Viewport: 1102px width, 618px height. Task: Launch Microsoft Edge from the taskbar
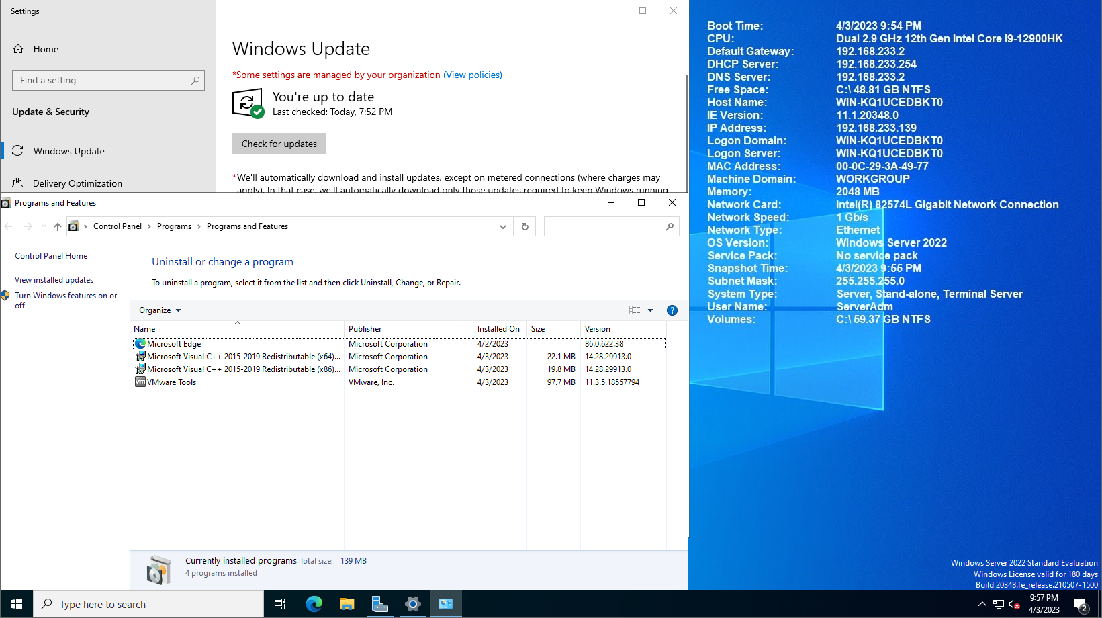pyautogui.click(x=314, y=604)
